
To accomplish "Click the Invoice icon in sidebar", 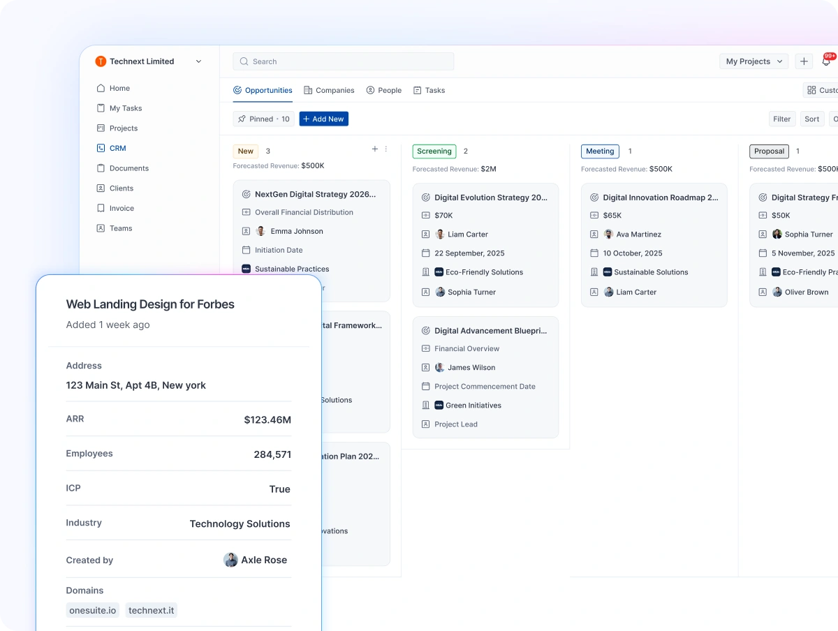I will [x=101, y=208].
